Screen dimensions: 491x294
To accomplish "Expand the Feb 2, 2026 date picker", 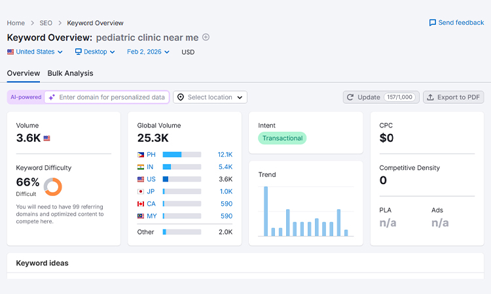I will [x=149, y=52].
